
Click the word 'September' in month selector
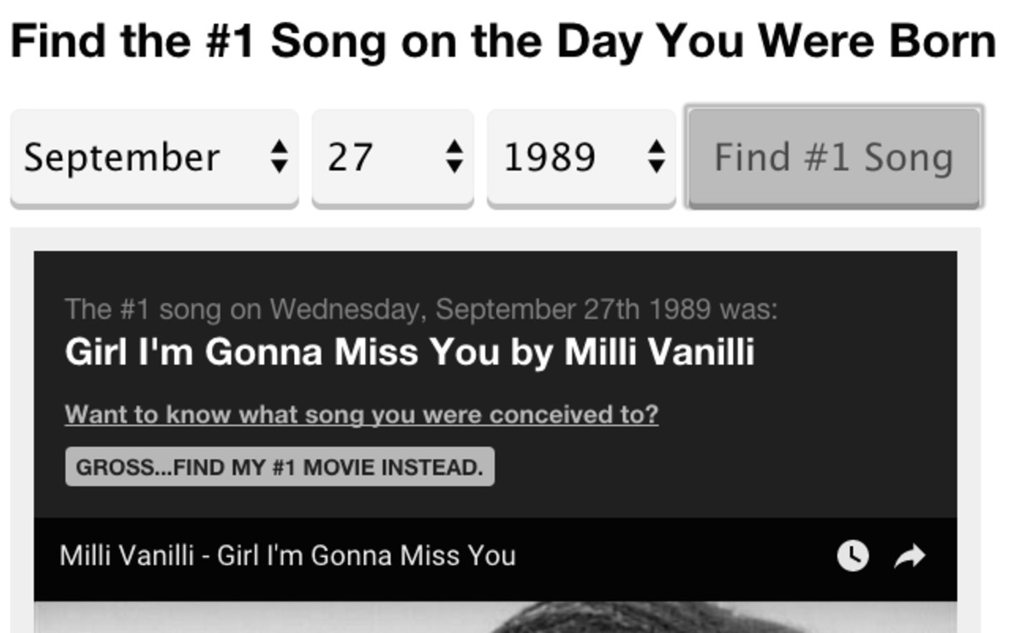coord(122,157)
